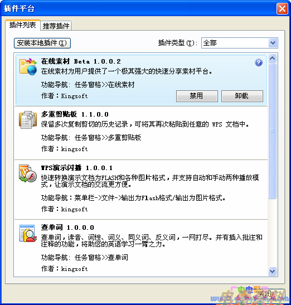Click the 多重剪贴板 clipboard icon
291x305 pixels.
tap(28, 120)
